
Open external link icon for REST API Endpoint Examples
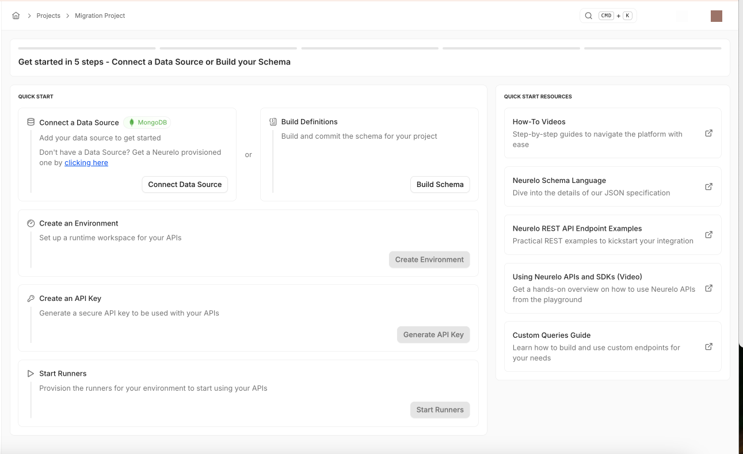[x=708, y=235]
